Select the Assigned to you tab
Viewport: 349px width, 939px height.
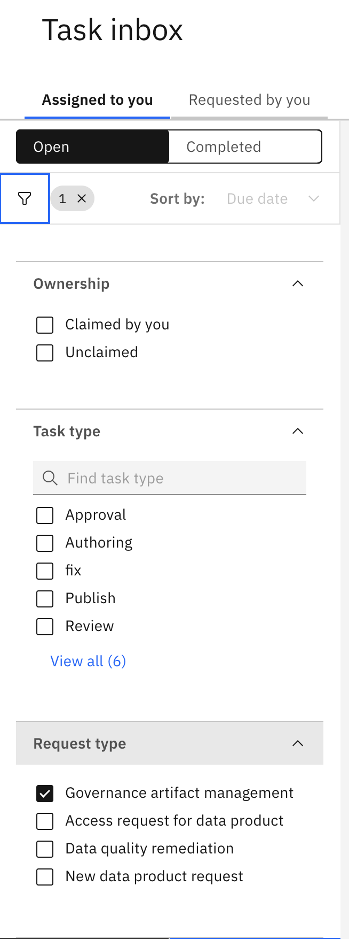click(97, 100)
